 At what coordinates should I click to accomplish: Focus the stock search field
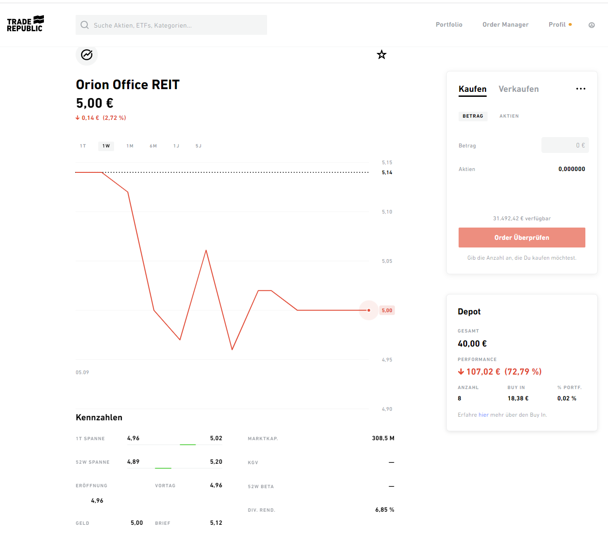177,25
